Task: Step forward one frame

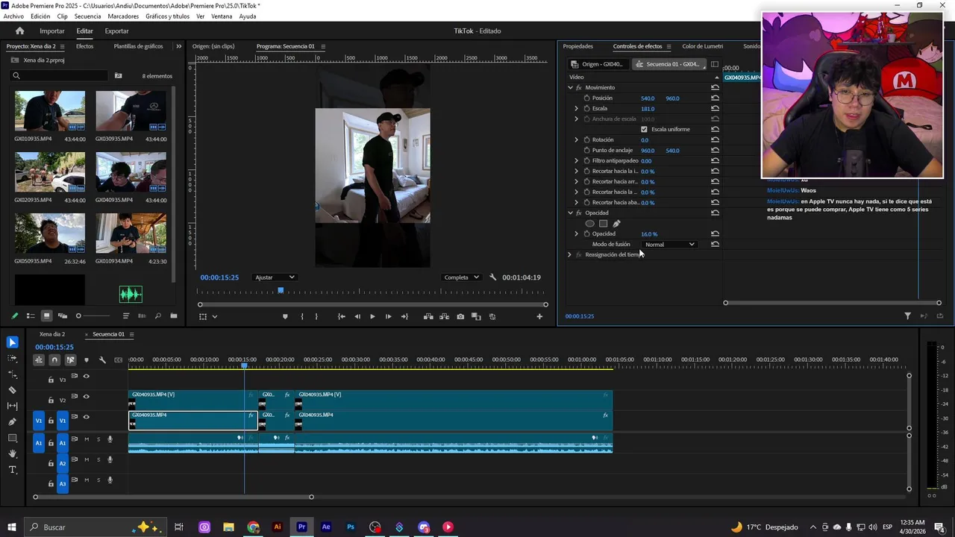Action: tap(388, 316)
